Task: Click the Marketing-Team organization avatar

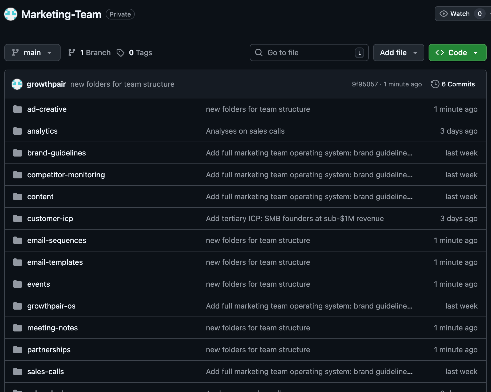Action: (11, 14)
